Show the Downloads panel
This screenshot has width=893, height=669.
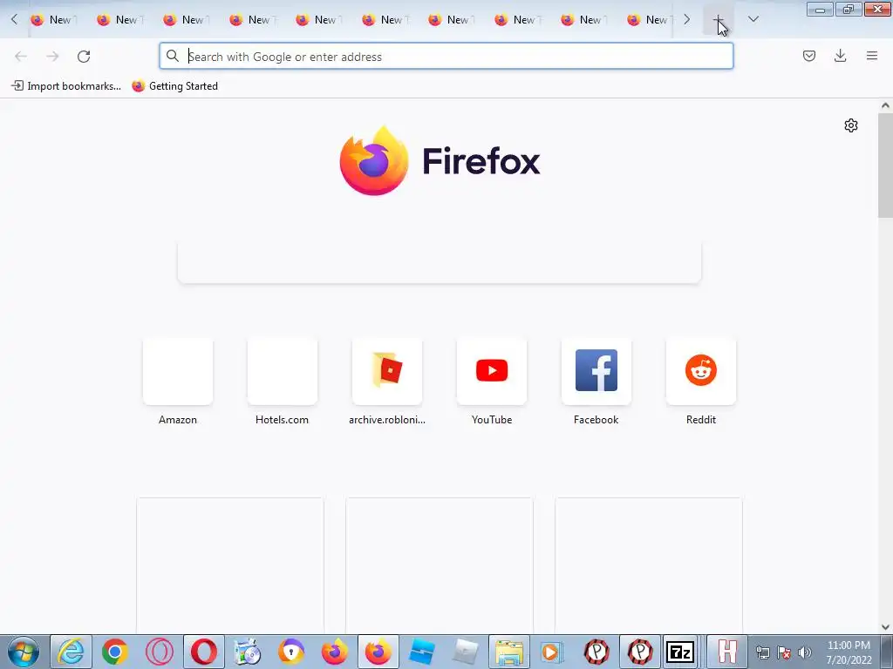tap(840, 56)
